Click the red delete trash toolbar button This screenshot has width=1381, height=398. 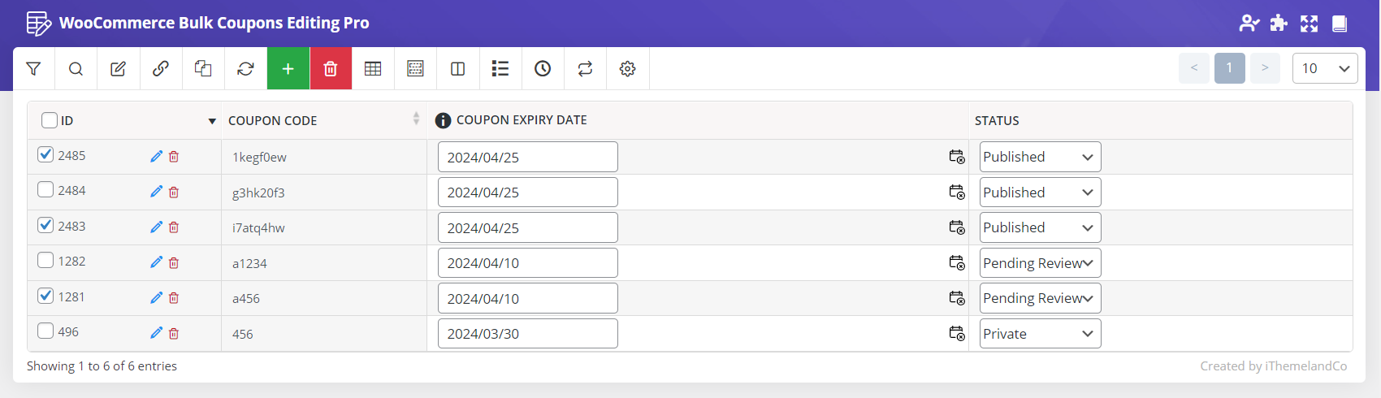pos(331,69)
